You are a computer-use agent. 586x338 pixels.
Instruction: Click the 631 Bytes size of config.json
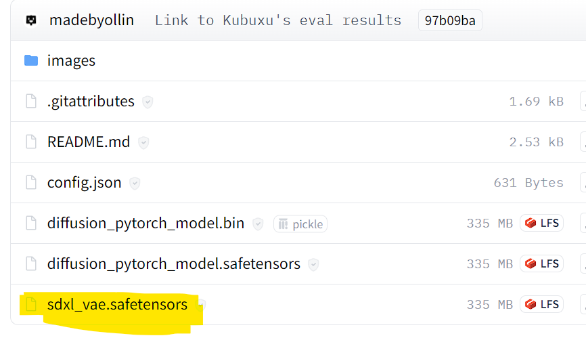click(x=528, y=183)
